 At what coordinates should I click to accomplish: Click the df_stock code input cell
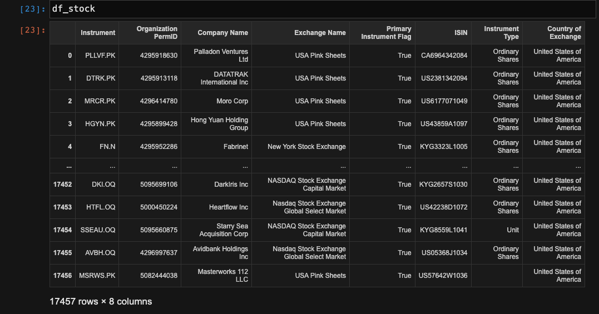[x=323, y=9]
